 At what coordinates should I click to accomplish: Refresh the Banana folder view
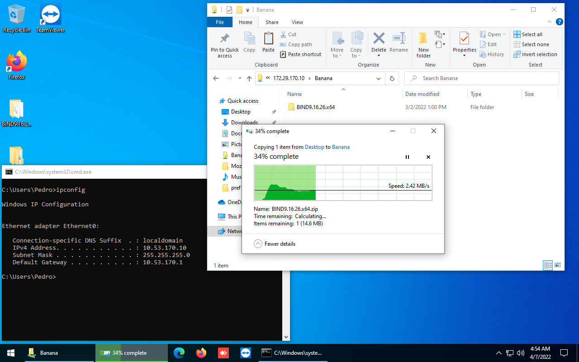click(392, 78)
